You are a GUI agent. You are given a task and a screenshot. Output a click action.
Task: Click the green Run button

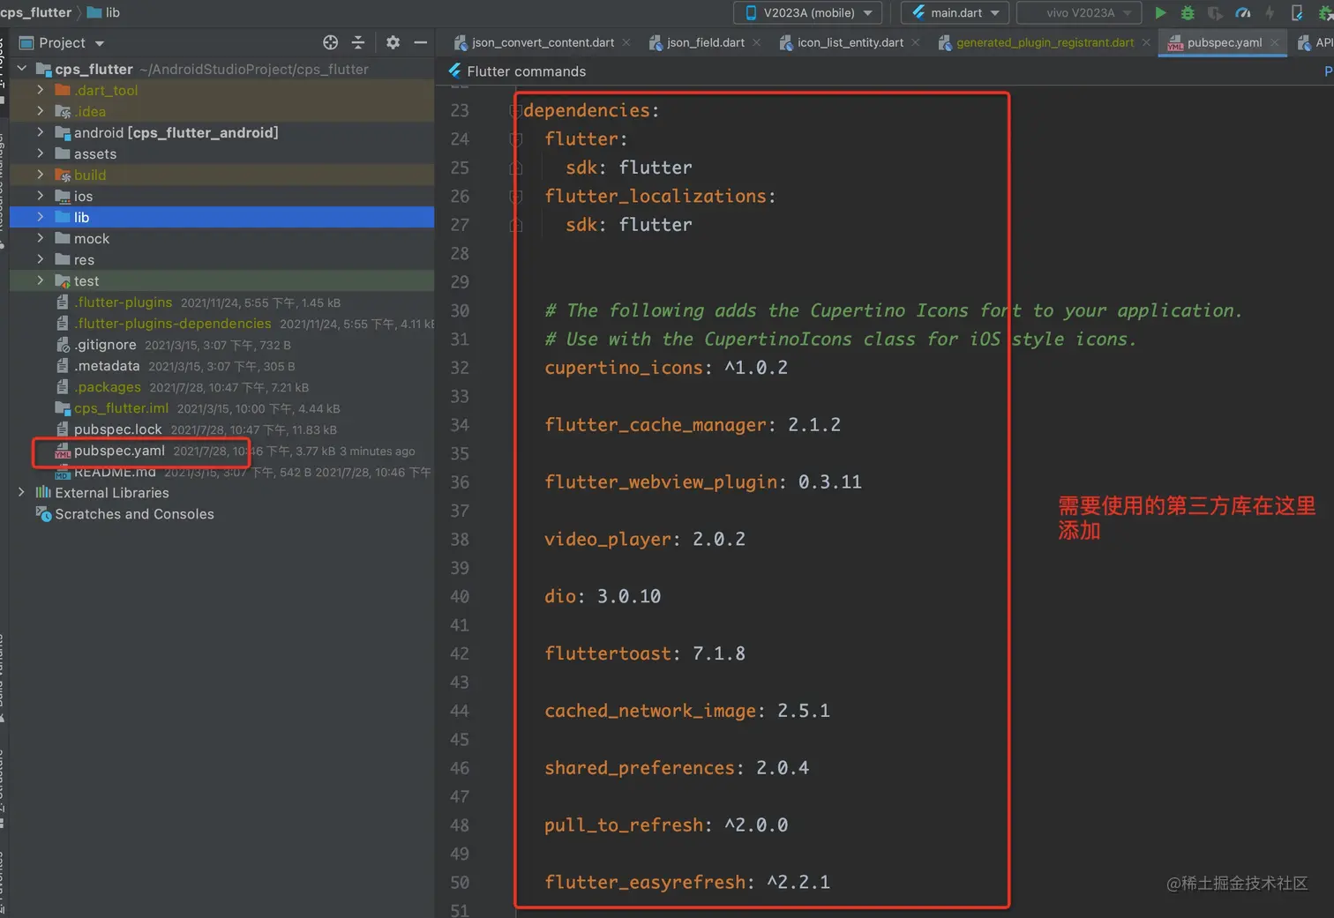pyautogui.click(x=1160, y=13)
